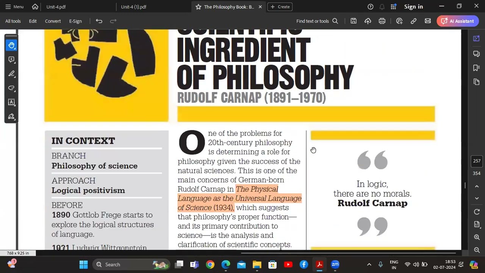Click the text Logical positivism
485x273 pixels.
click(88, 190)
